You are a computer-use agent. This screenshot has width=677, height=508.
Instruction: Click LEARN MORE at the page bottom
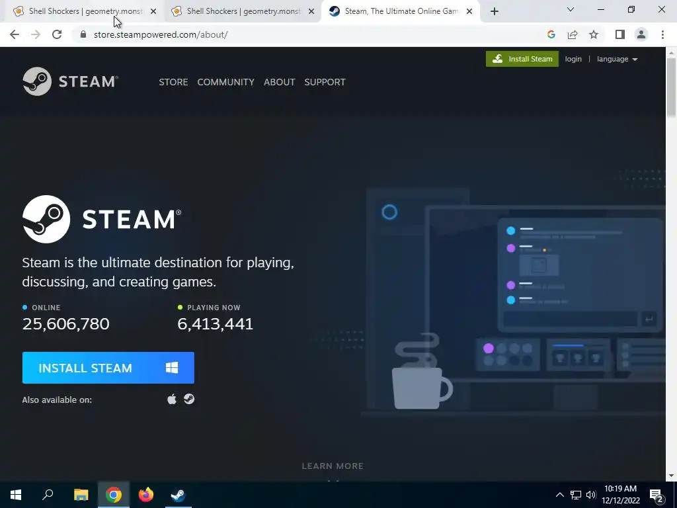click(x=333, y=466)
